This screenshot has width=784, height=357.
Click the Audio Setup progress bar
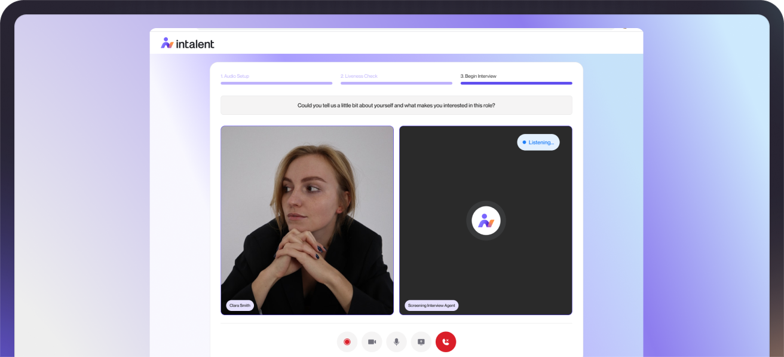pyautogui.click(x=276, y=83)
